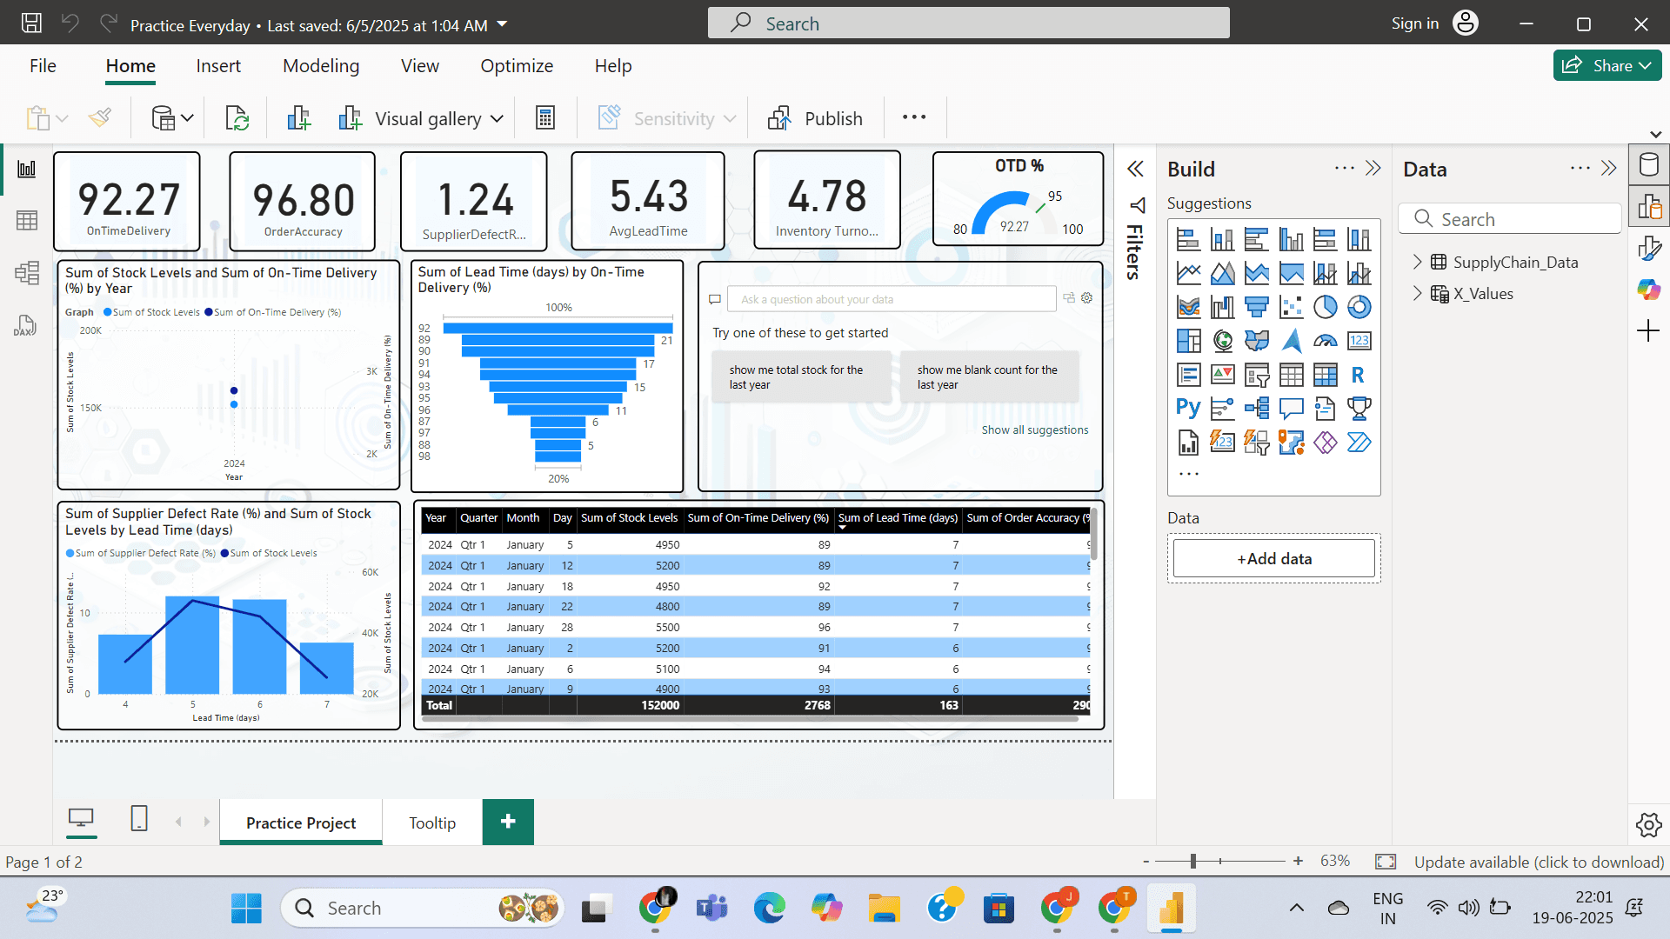Switch to Table view in left sidebar
Image resolution: width=1670 pixels, height=939 pixels.
pyautogui.click(x=27, y=221)
